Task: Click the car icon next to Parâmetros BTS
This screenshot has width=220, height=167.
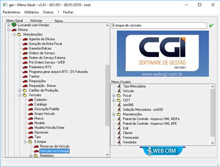Action: pyautogui.click(x=25, y=67)
